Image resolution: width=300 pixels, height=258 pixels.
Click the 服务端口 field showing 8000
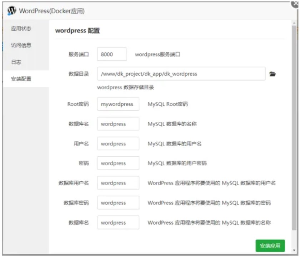[x=111, y=55]
